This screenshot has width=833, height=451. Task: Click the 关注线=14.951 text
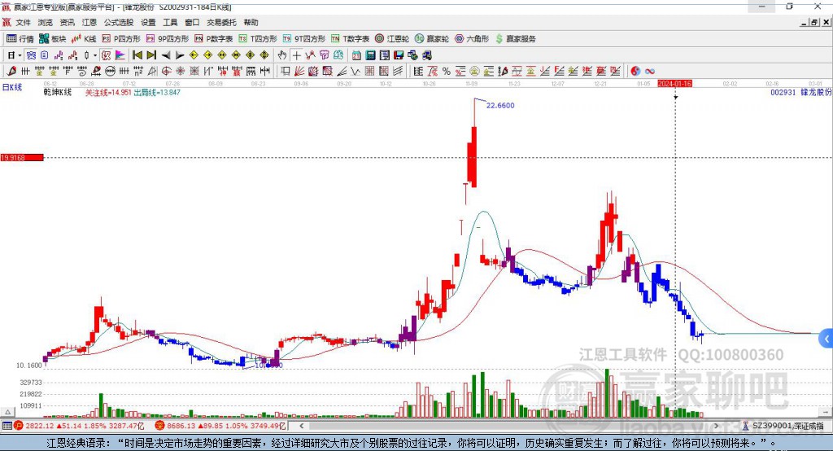[x=108, y=92]
